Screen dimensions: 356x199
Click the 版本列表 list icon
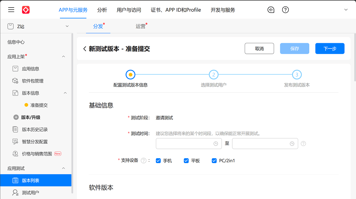tap(15, 181)
